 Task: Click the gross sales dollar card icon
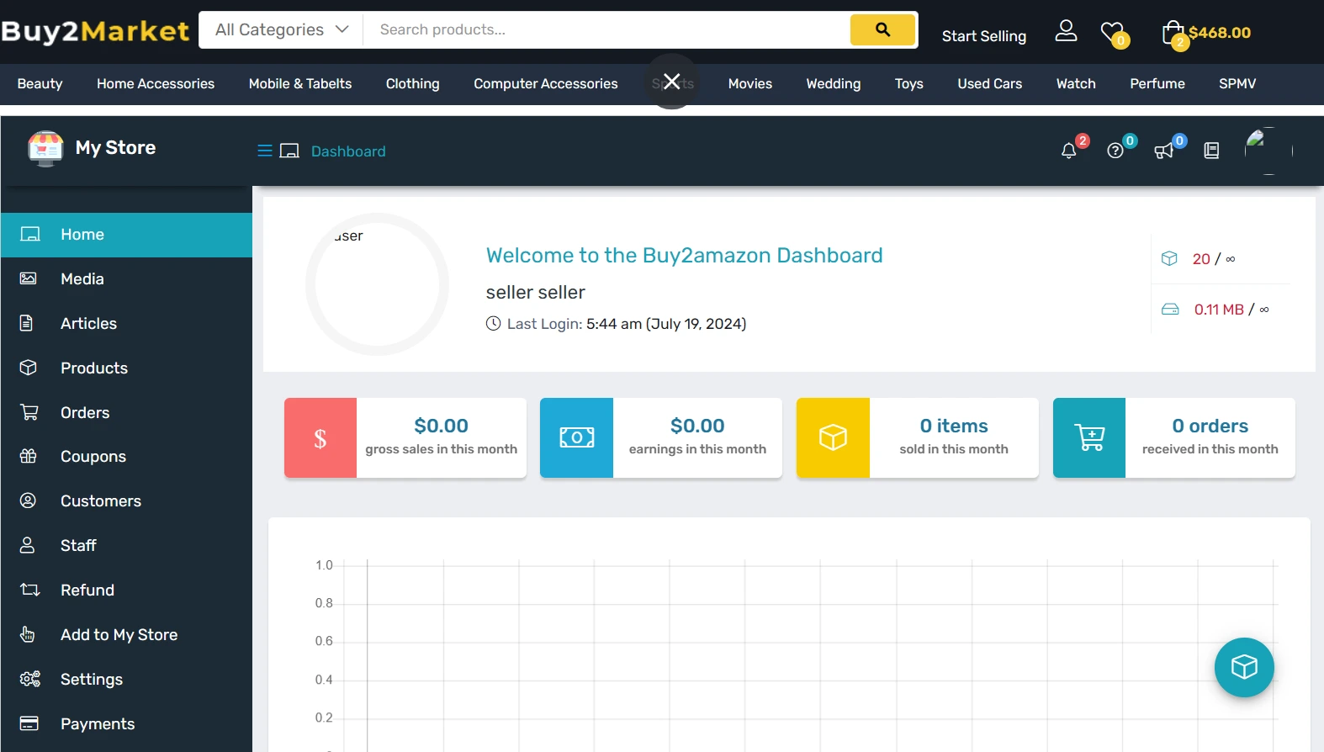[x=320, y=437]
